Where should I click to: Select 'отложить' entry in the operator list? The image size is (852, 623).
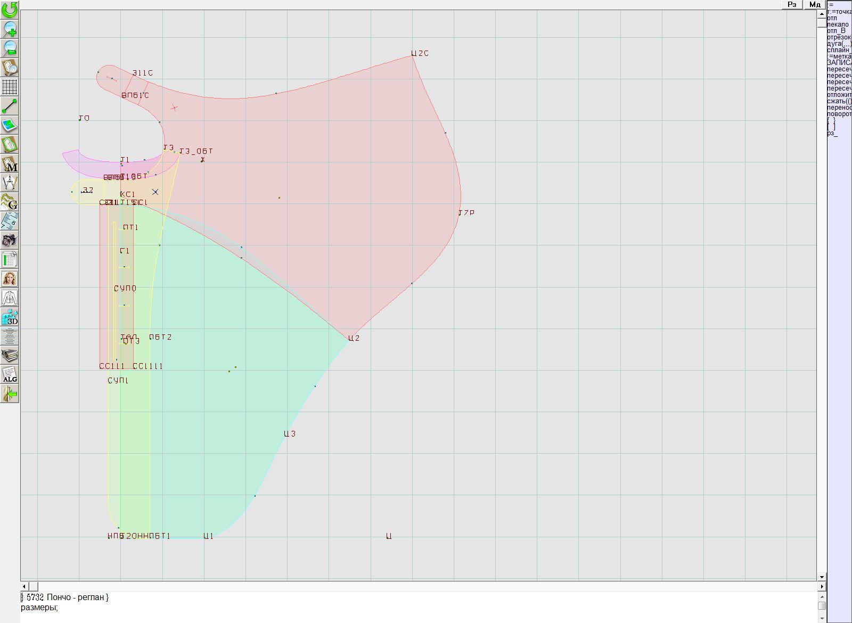(x=839, y=95)
